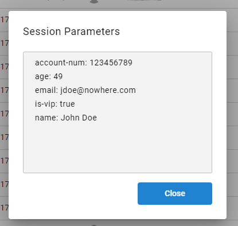This screenshot has width=238, height=226.
Task: Click the partially hidden icon below the dialog
Action: coord(94,225)
